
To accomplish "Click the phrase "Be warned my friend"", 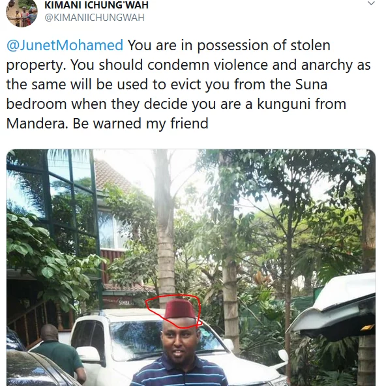I will [140, 123].
